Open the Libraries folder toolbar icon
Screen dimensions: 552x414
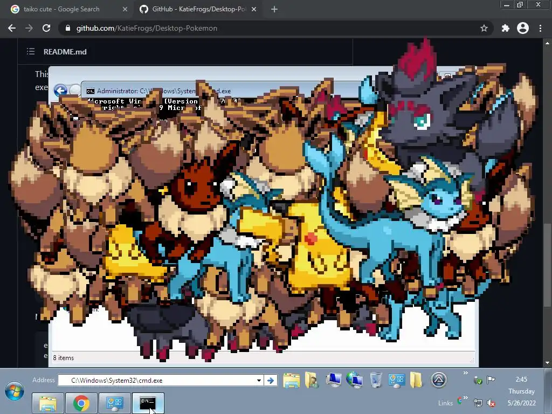coord(292,381)
